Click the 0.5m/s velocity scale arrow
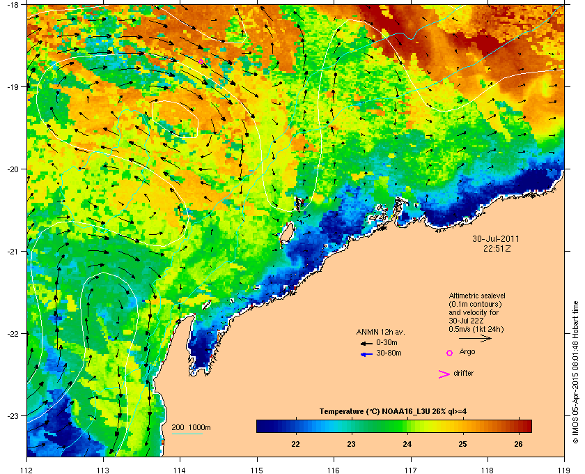This screenshot has width=585, height=474. pyautogui.click(x=475, y=339)
